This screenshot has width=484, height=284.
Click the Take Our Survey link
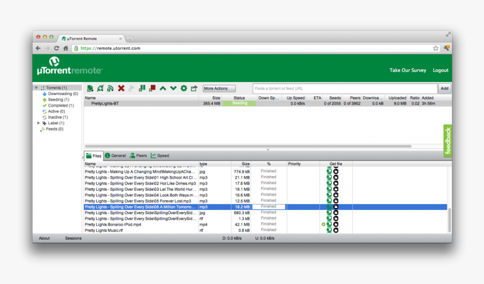[x=407, y=70]
